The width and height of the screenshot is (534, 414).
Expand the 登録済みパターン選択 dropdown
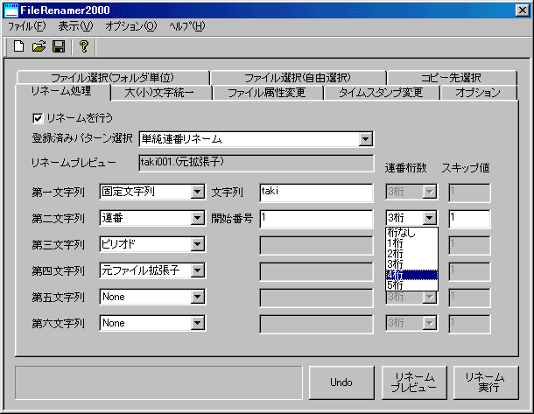pos(365,139)
